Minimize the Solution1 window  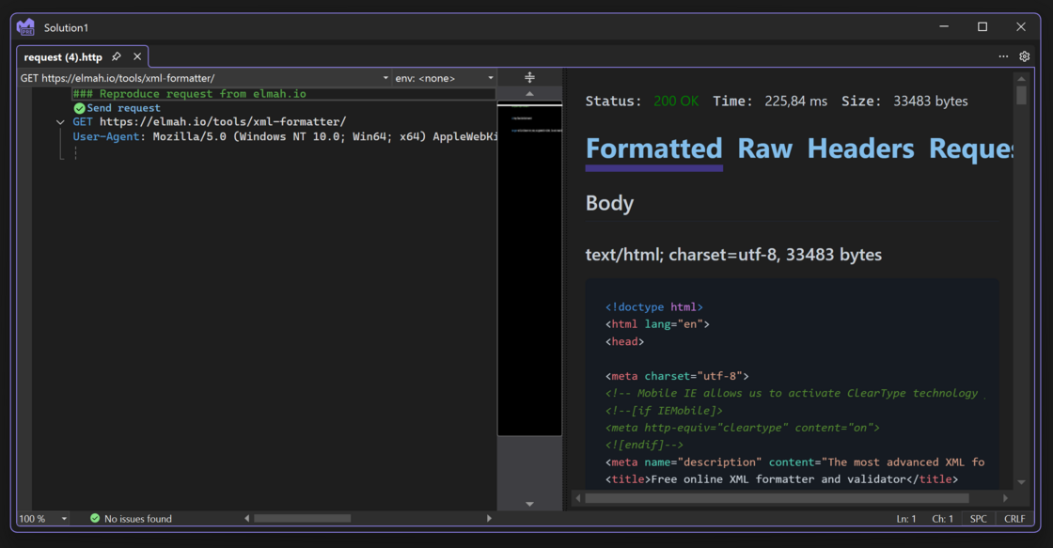point(944,27)
